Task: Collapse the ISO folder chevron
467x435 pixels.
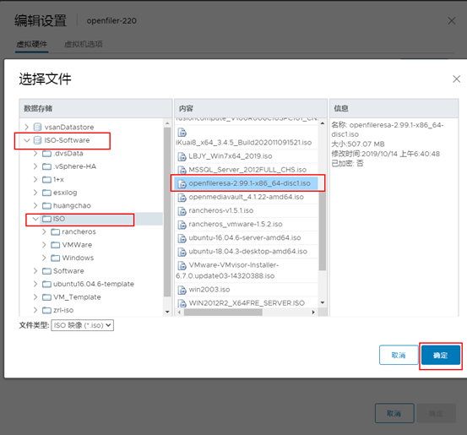Action: 35,219
